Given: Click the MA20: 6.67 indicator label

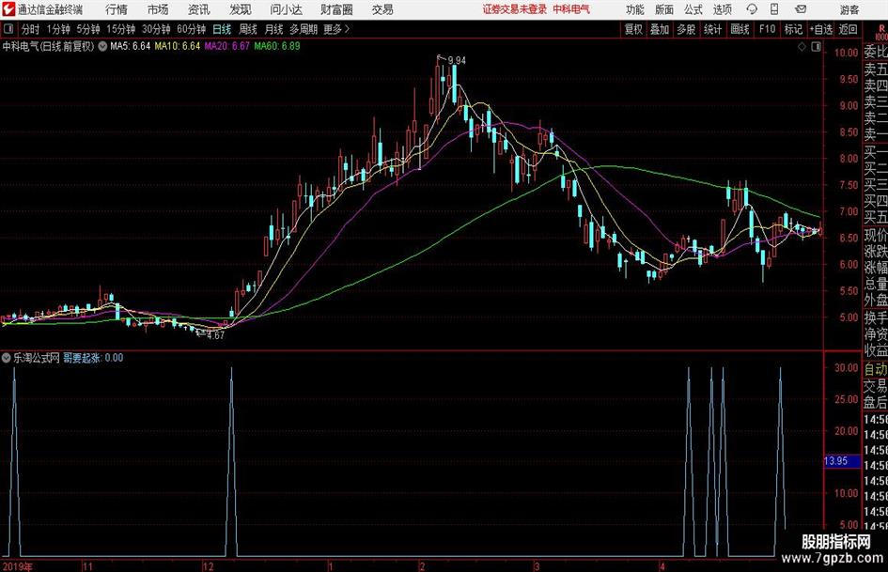Looking at the screenshot, I should click(226, 46).
